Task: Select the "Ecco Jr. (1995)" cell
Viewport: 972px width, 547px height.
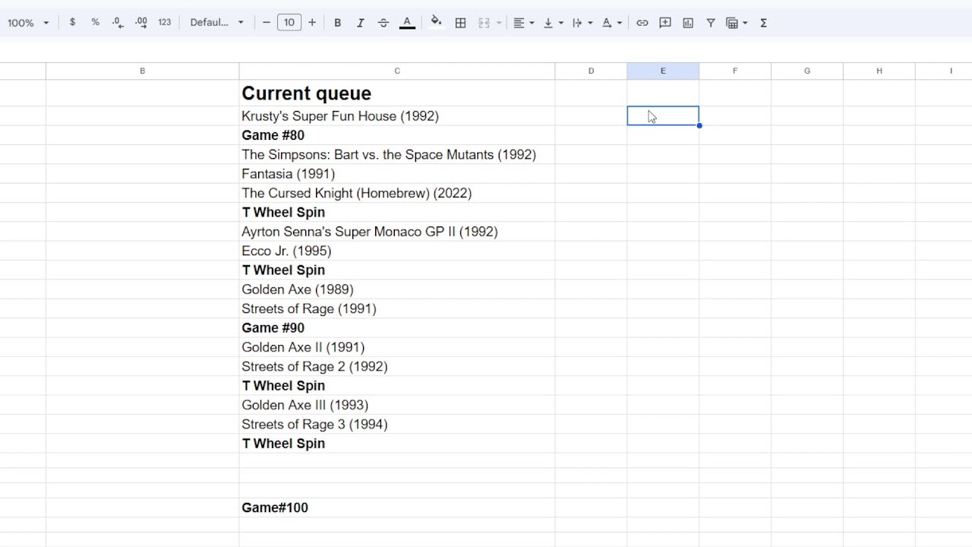Action: [397, 251]
